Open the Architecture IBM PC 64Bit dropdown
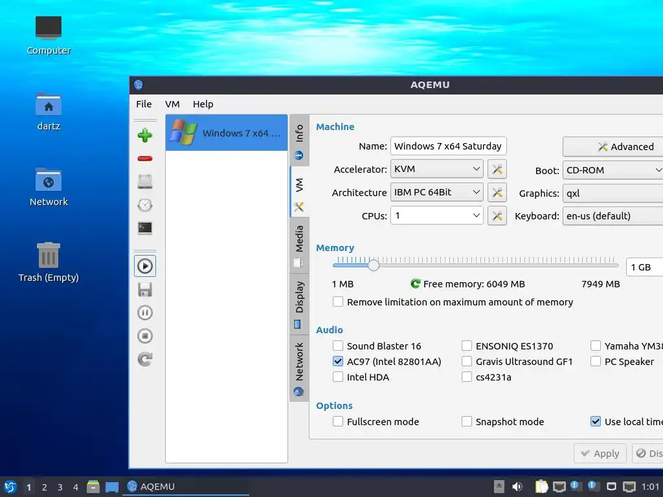Image resolution: width=663 pixels, height=497 pixels. coord(437,192)
